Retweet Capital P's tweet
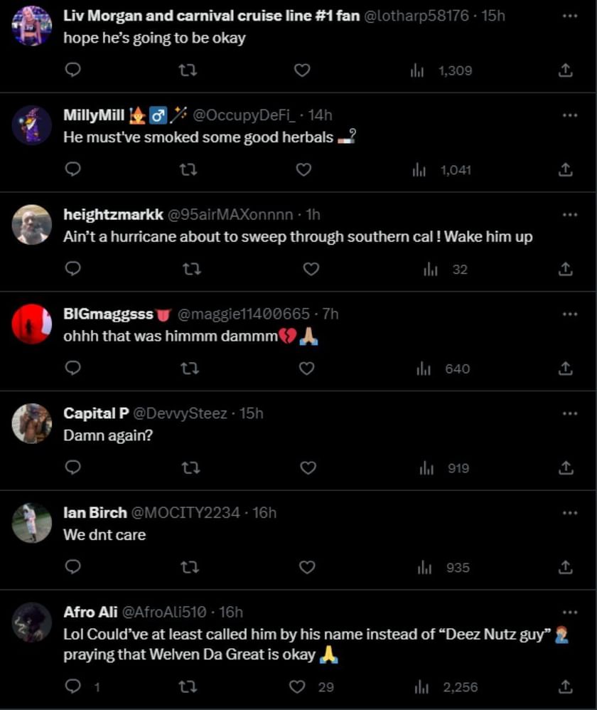This screenshot has width=597, height=710. tap(190, 468)
